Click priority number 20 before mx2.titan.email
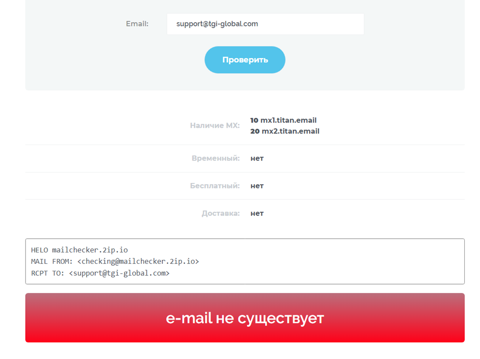The width and height of the screenshot is (480, 359). (255, 131)
